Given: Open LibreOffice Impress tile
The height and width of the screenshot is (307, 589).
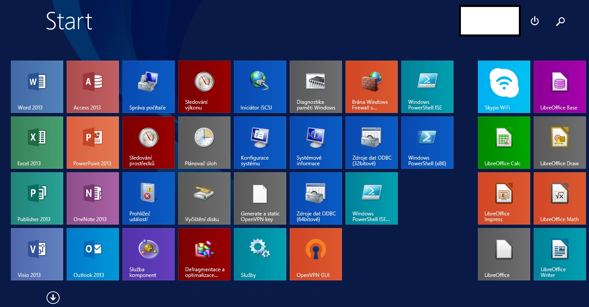Looking at the screenshot, I should pos(504,198).
